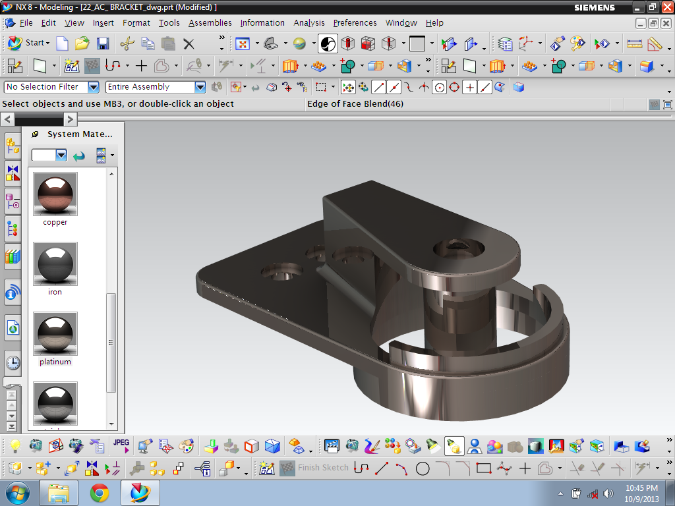Click the Start application button
The image size is (675, 506).
[28, 43]
